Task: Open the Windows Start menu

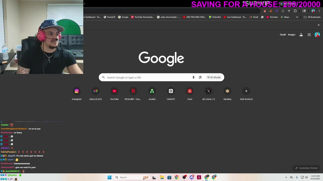Action: tap(109, 177)
